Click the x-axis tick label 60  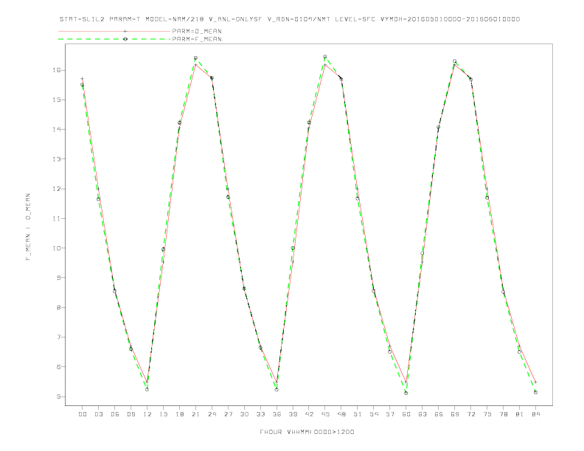click(406, 414)
